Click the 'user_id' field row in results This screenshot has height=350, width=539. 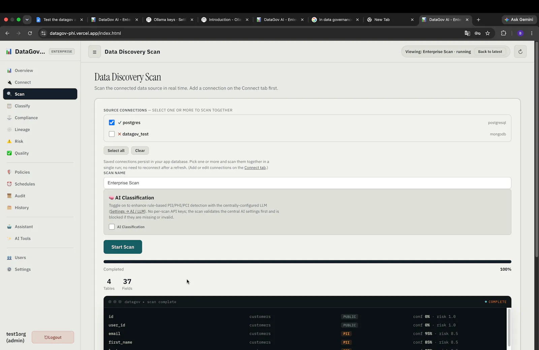point(305,325)
